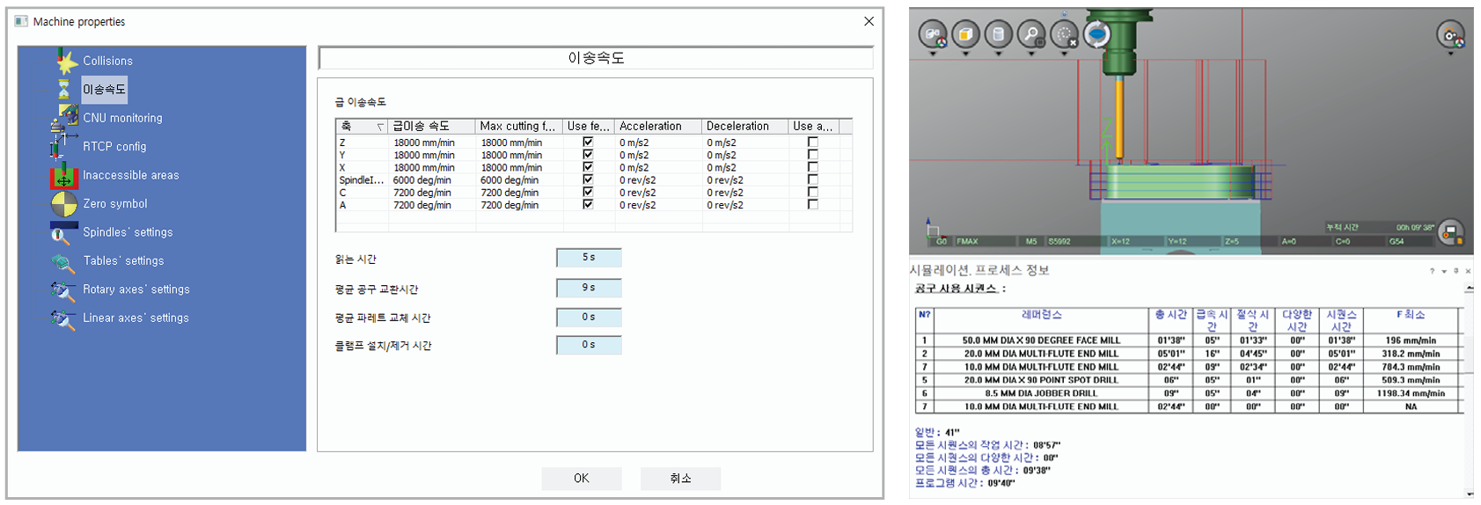Toggle Use feed checkbox for X axis
Screen dimensions: 1481x505
[588, 166]
